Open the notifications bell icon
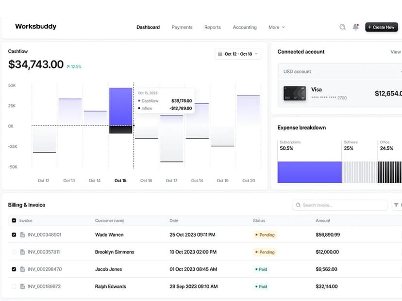This screenshot has height=301, width=402. tap(355, 27)
